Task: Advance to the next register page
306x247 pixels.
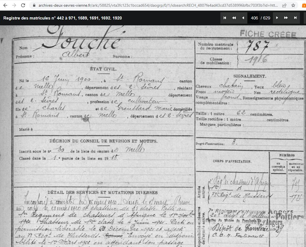Action: (277, 18)
